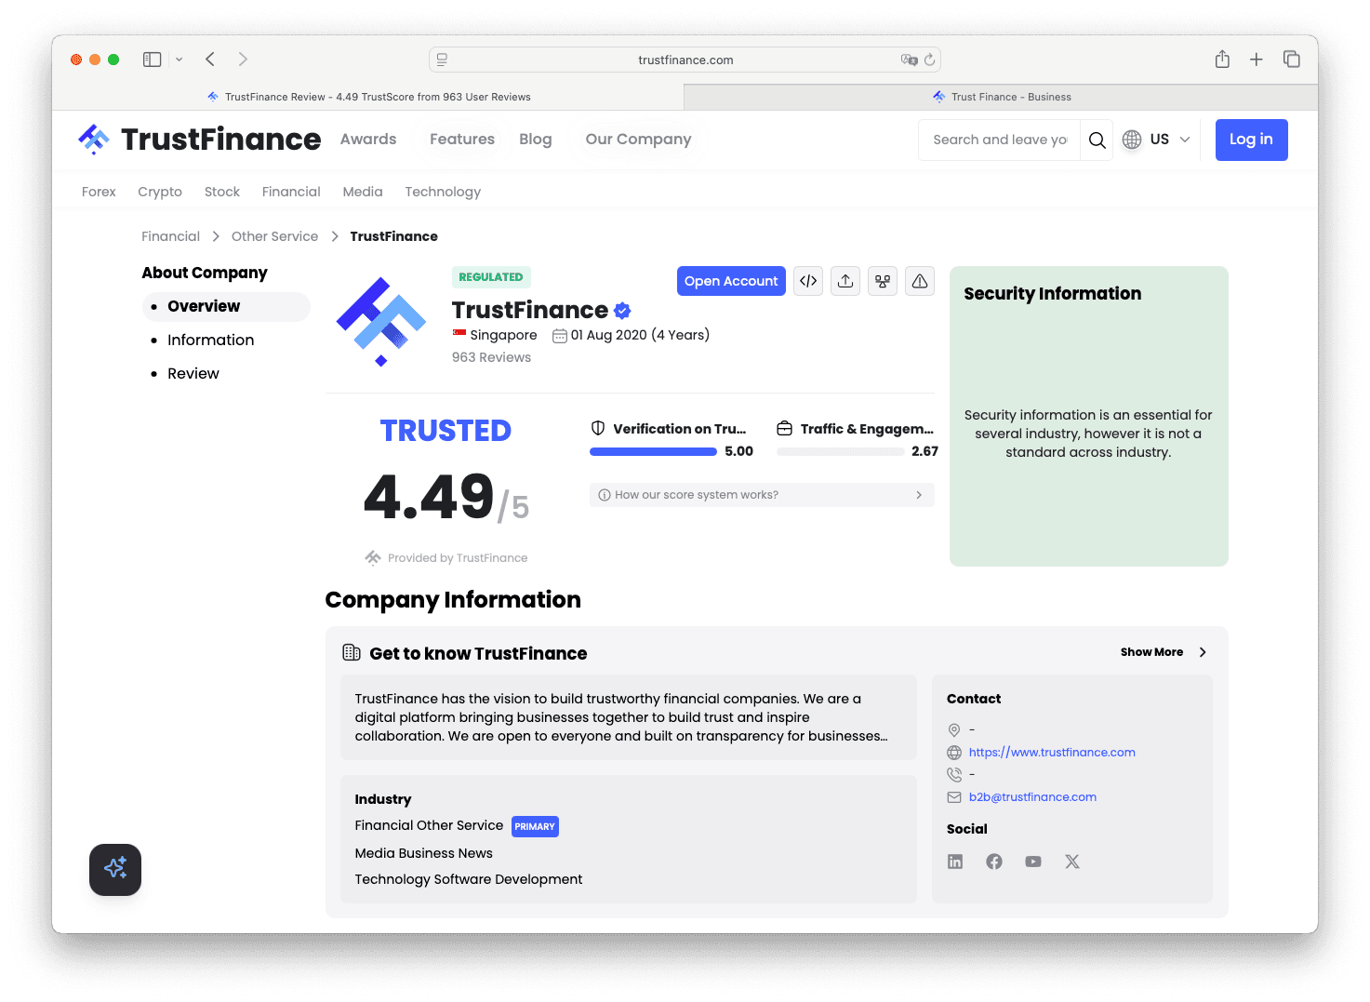Click Safari sidebar toggle icon
Viewport: 1370px width, 1002px height.
153,60
